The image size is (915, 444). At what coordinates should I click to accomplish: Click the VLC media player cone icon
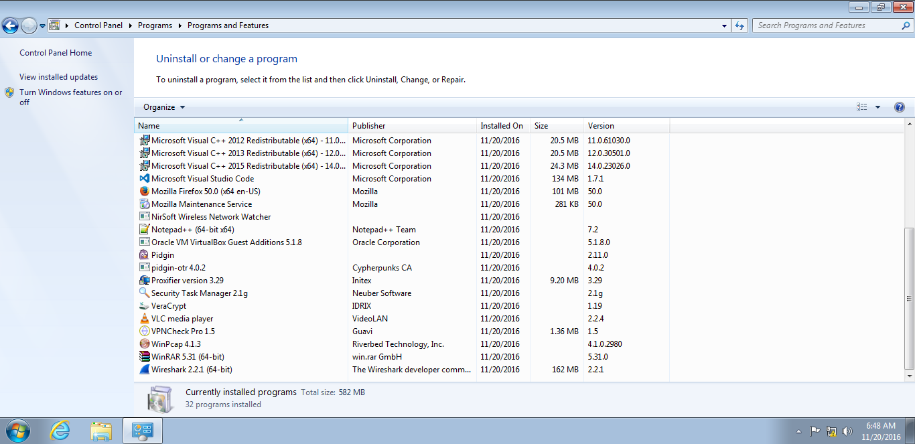[x=144, y=319]
